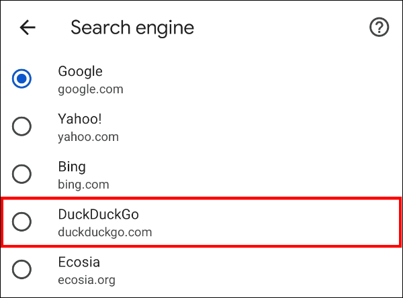
Task: Click the ecosia.org URL text
Action: point(87,281)
